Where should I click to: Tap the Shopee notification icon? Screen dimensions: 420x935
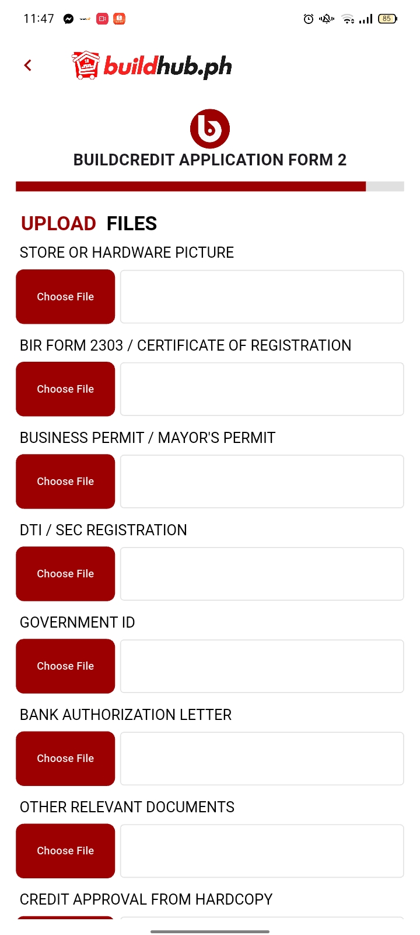pyautogui.click(x=119, y=19)
